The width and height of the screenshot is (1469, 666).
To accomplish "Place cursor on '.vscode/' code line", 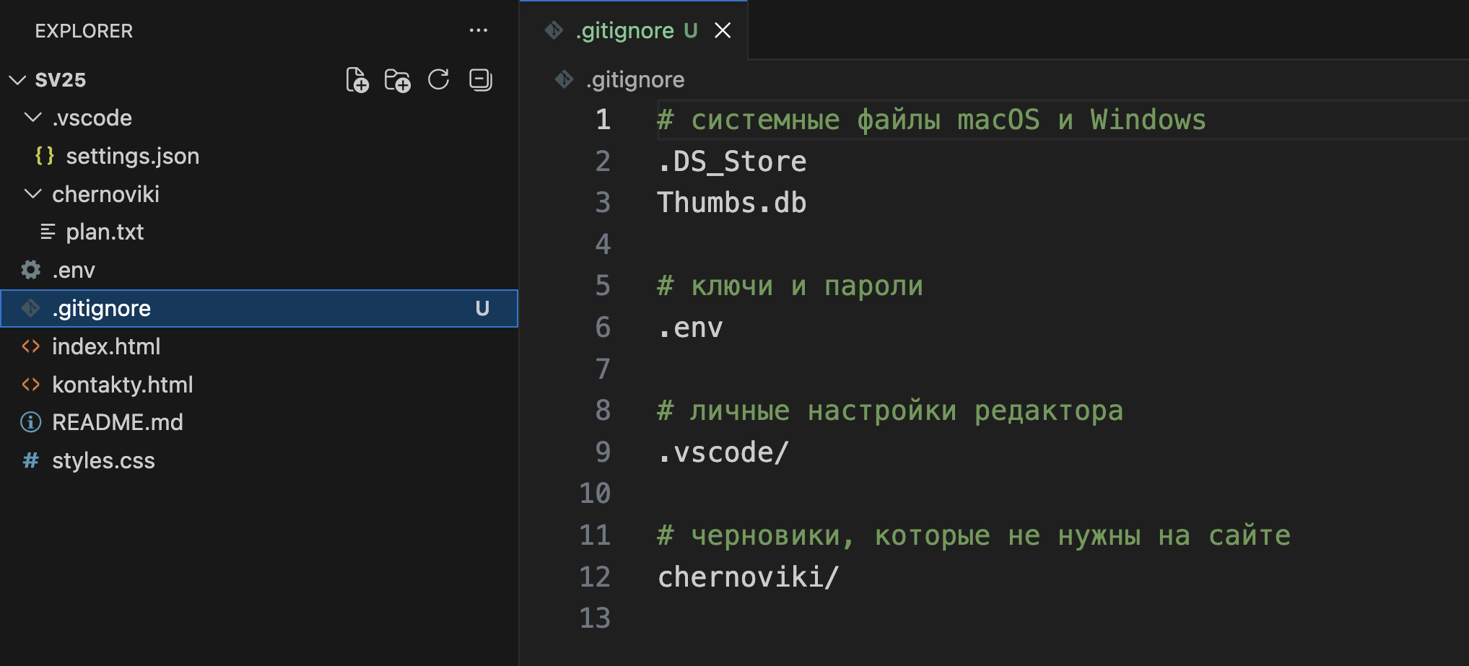I will pos(723,452).
